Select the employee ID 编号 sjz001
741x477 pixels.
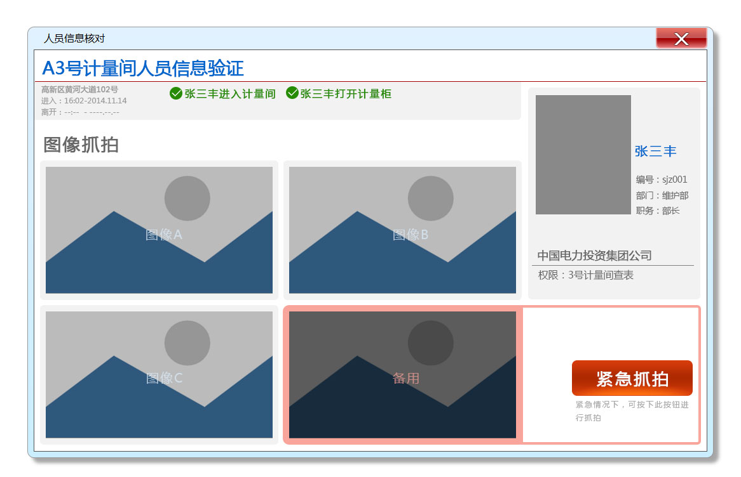(662, 180)
